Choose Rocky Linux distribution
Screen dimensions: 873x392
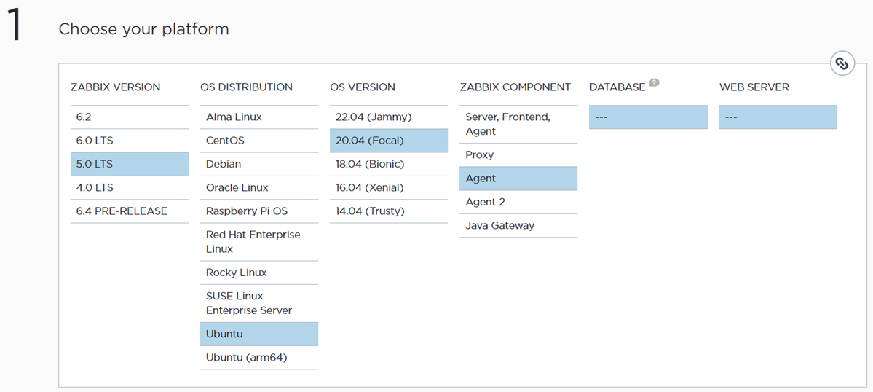(x=259, y=273)
